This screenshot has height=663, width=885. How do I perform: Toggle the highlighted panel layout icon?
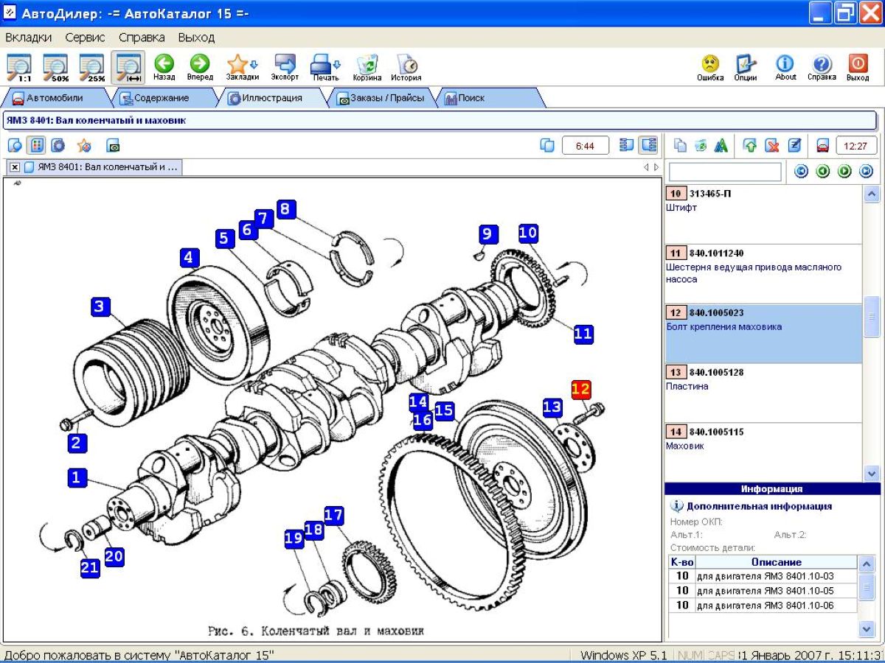648,145
